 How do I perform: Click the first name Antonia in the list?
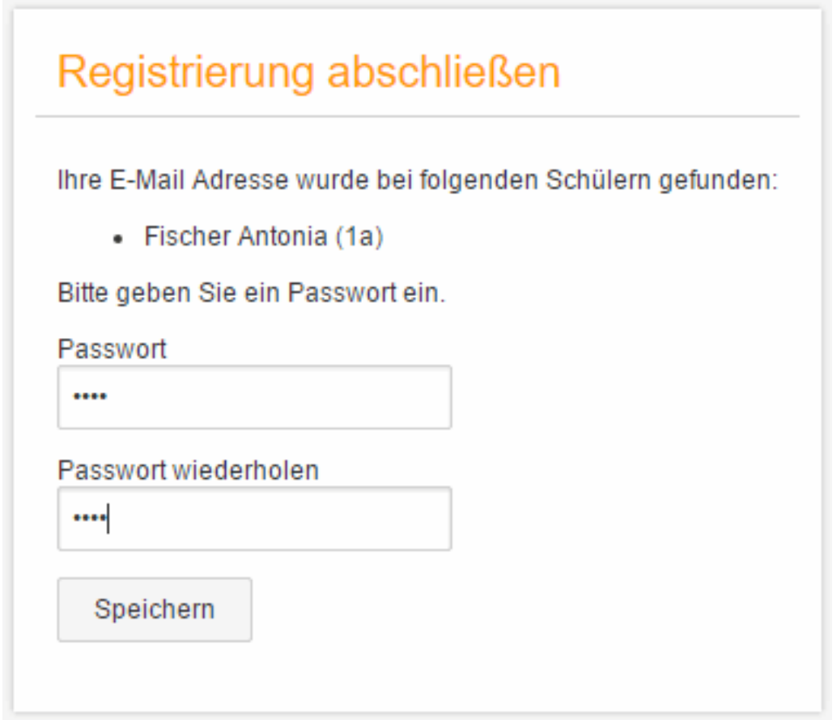pos(283,237)
